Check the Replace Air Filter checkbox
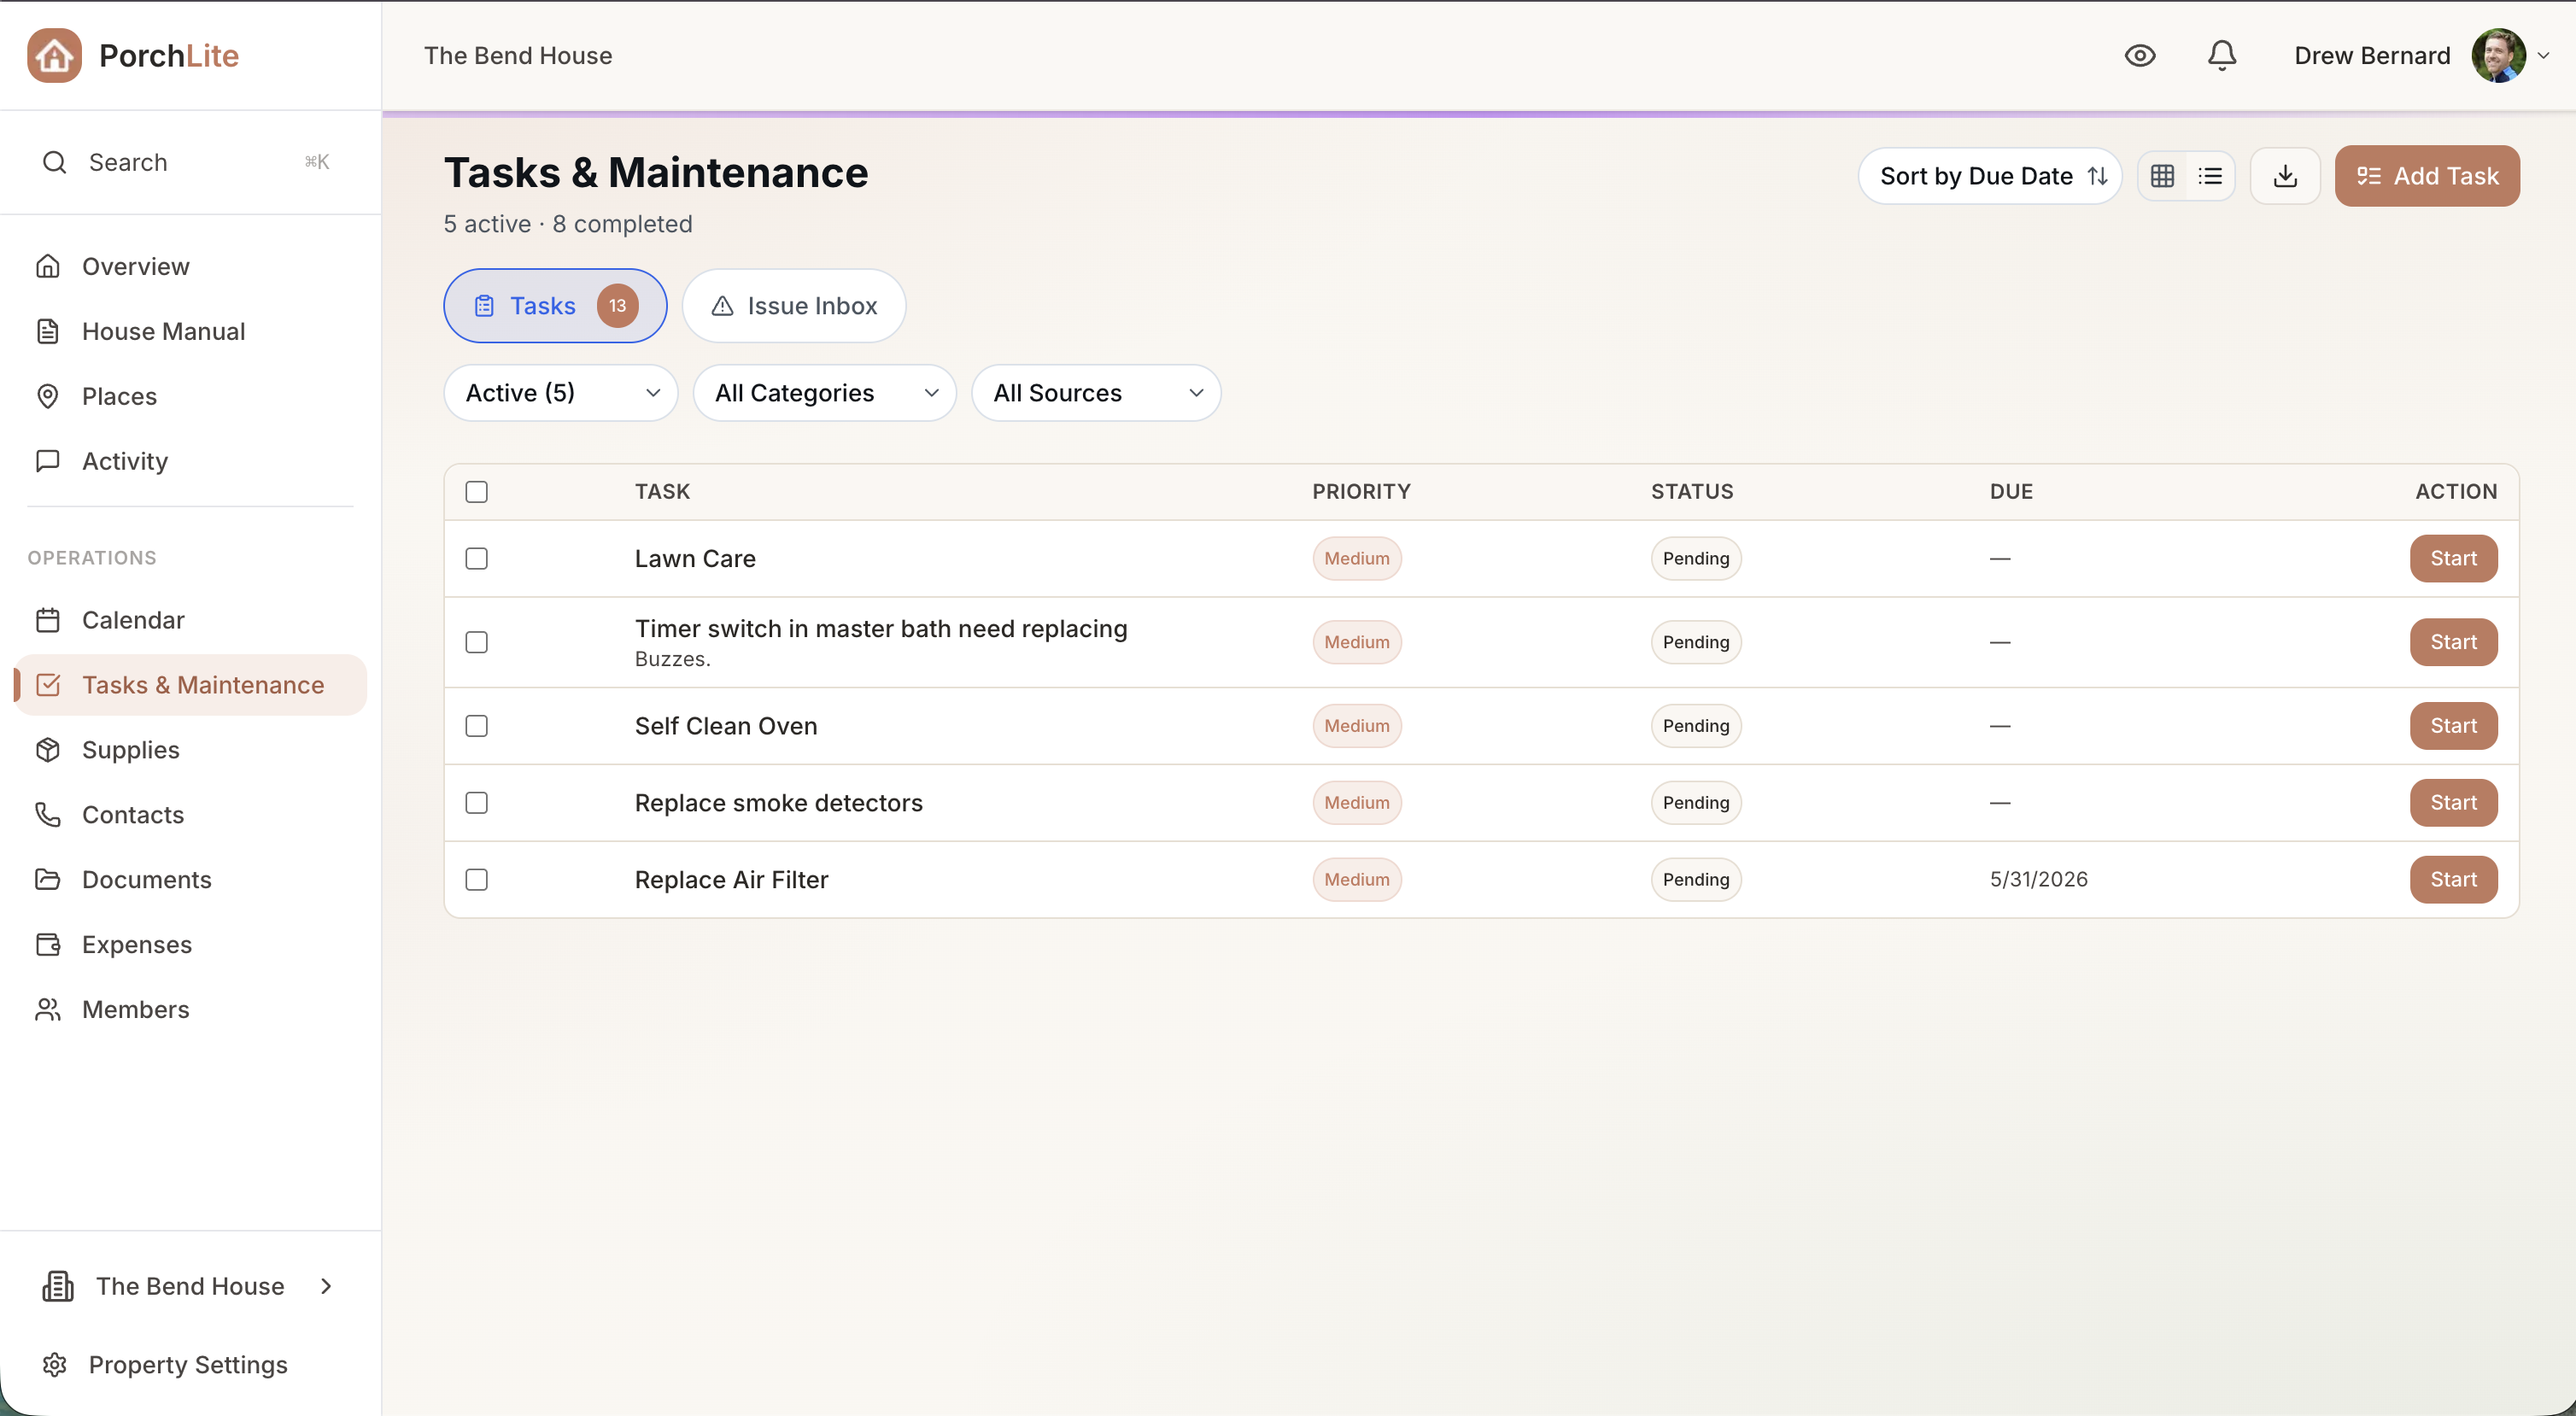The width and height of the screenshot is (2576, 1416). click(476, 880)
